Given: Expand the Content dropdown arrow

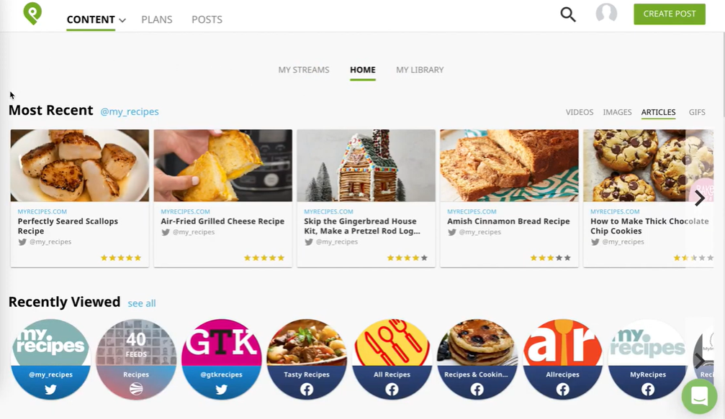Looking at the screenshot, I should click(x=122, y=20).
